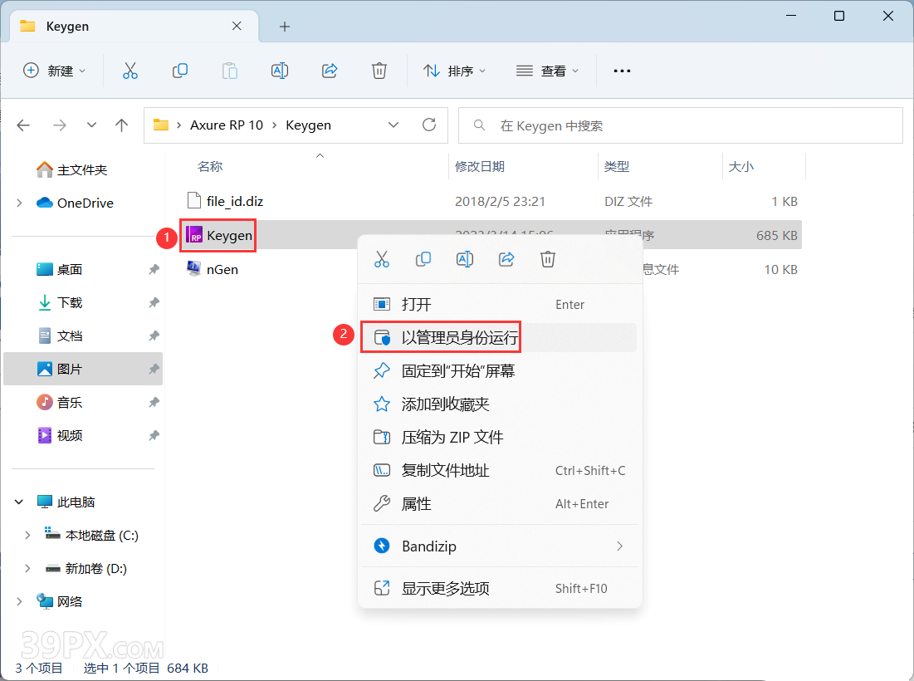Unpin the 视频 quick access item
This screenshot has height=681, width=914.
[x=154, y=435]
